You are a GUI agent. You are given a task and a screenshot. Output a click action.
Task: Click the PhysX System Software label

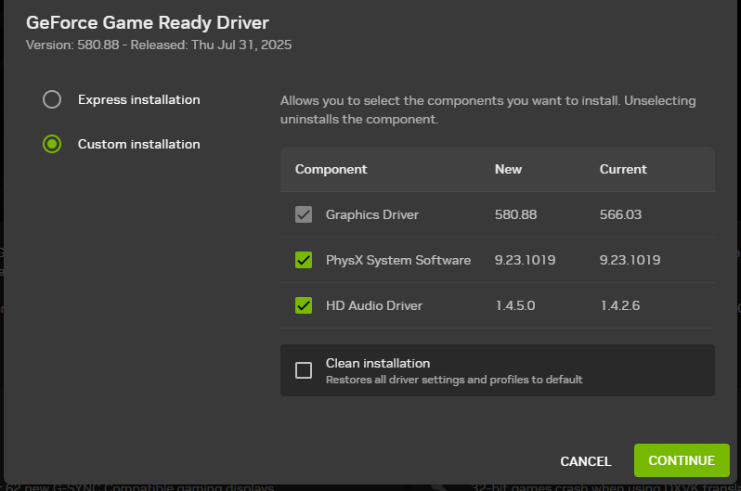coord(397,260)
